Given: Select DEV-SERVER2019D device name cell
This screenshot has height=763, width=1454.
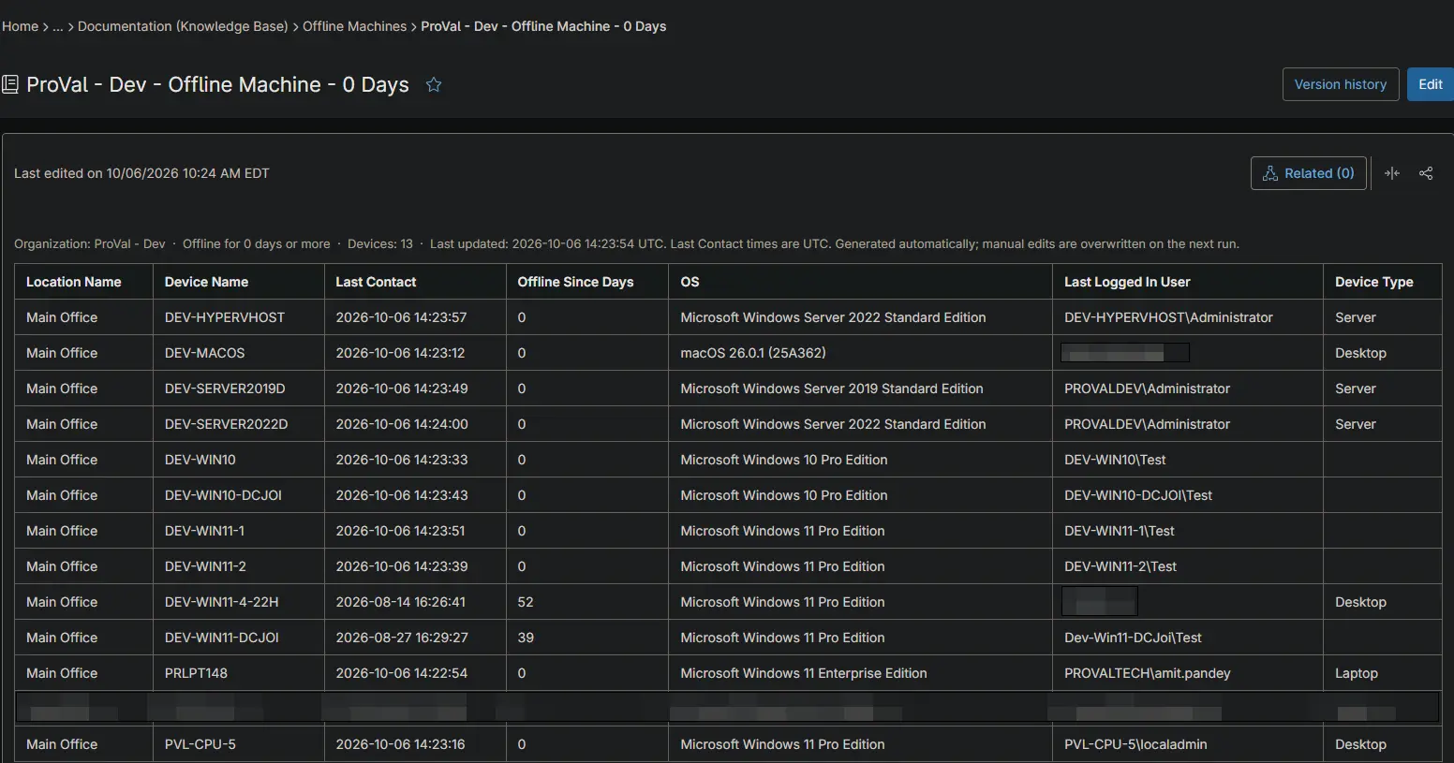Looking at the screenshot, I should 239,389.
